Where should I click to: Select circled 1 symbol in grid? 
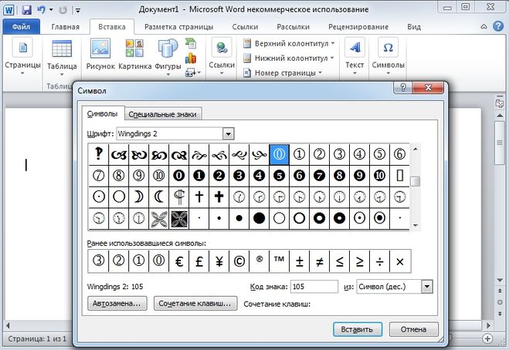(299, 154)
